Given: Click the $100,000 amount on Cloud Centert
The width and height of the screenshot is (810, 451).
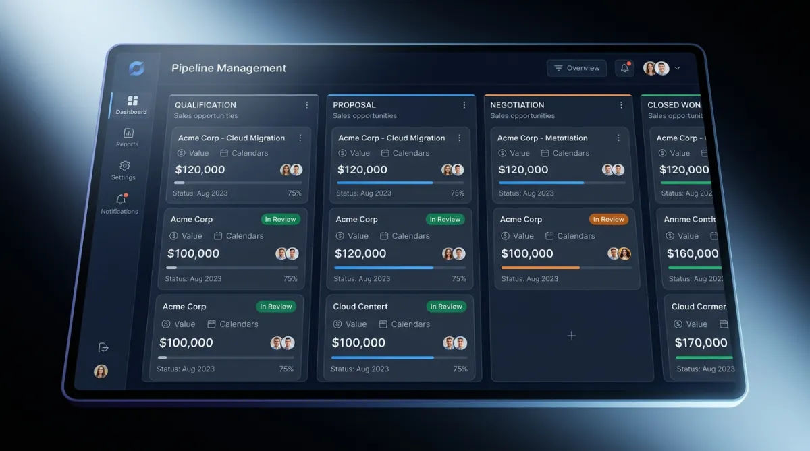Looking at the screenshot, I should [x=358, y=342].
